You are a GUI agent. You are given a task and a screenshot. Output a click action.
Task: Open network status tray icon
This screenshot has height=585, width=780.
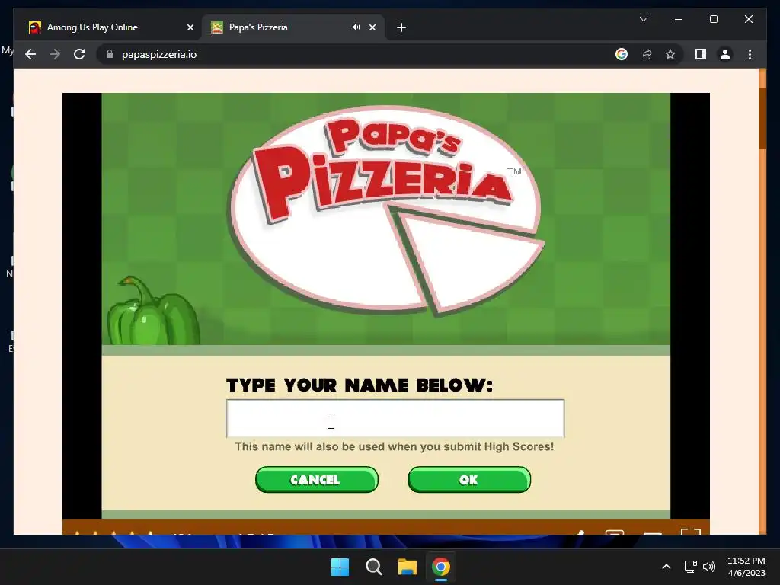[690, 567]
